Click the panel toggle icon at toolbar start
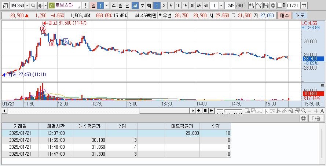Image resolution: width=326 pixels, height=166 pixels. click(6, 5)
